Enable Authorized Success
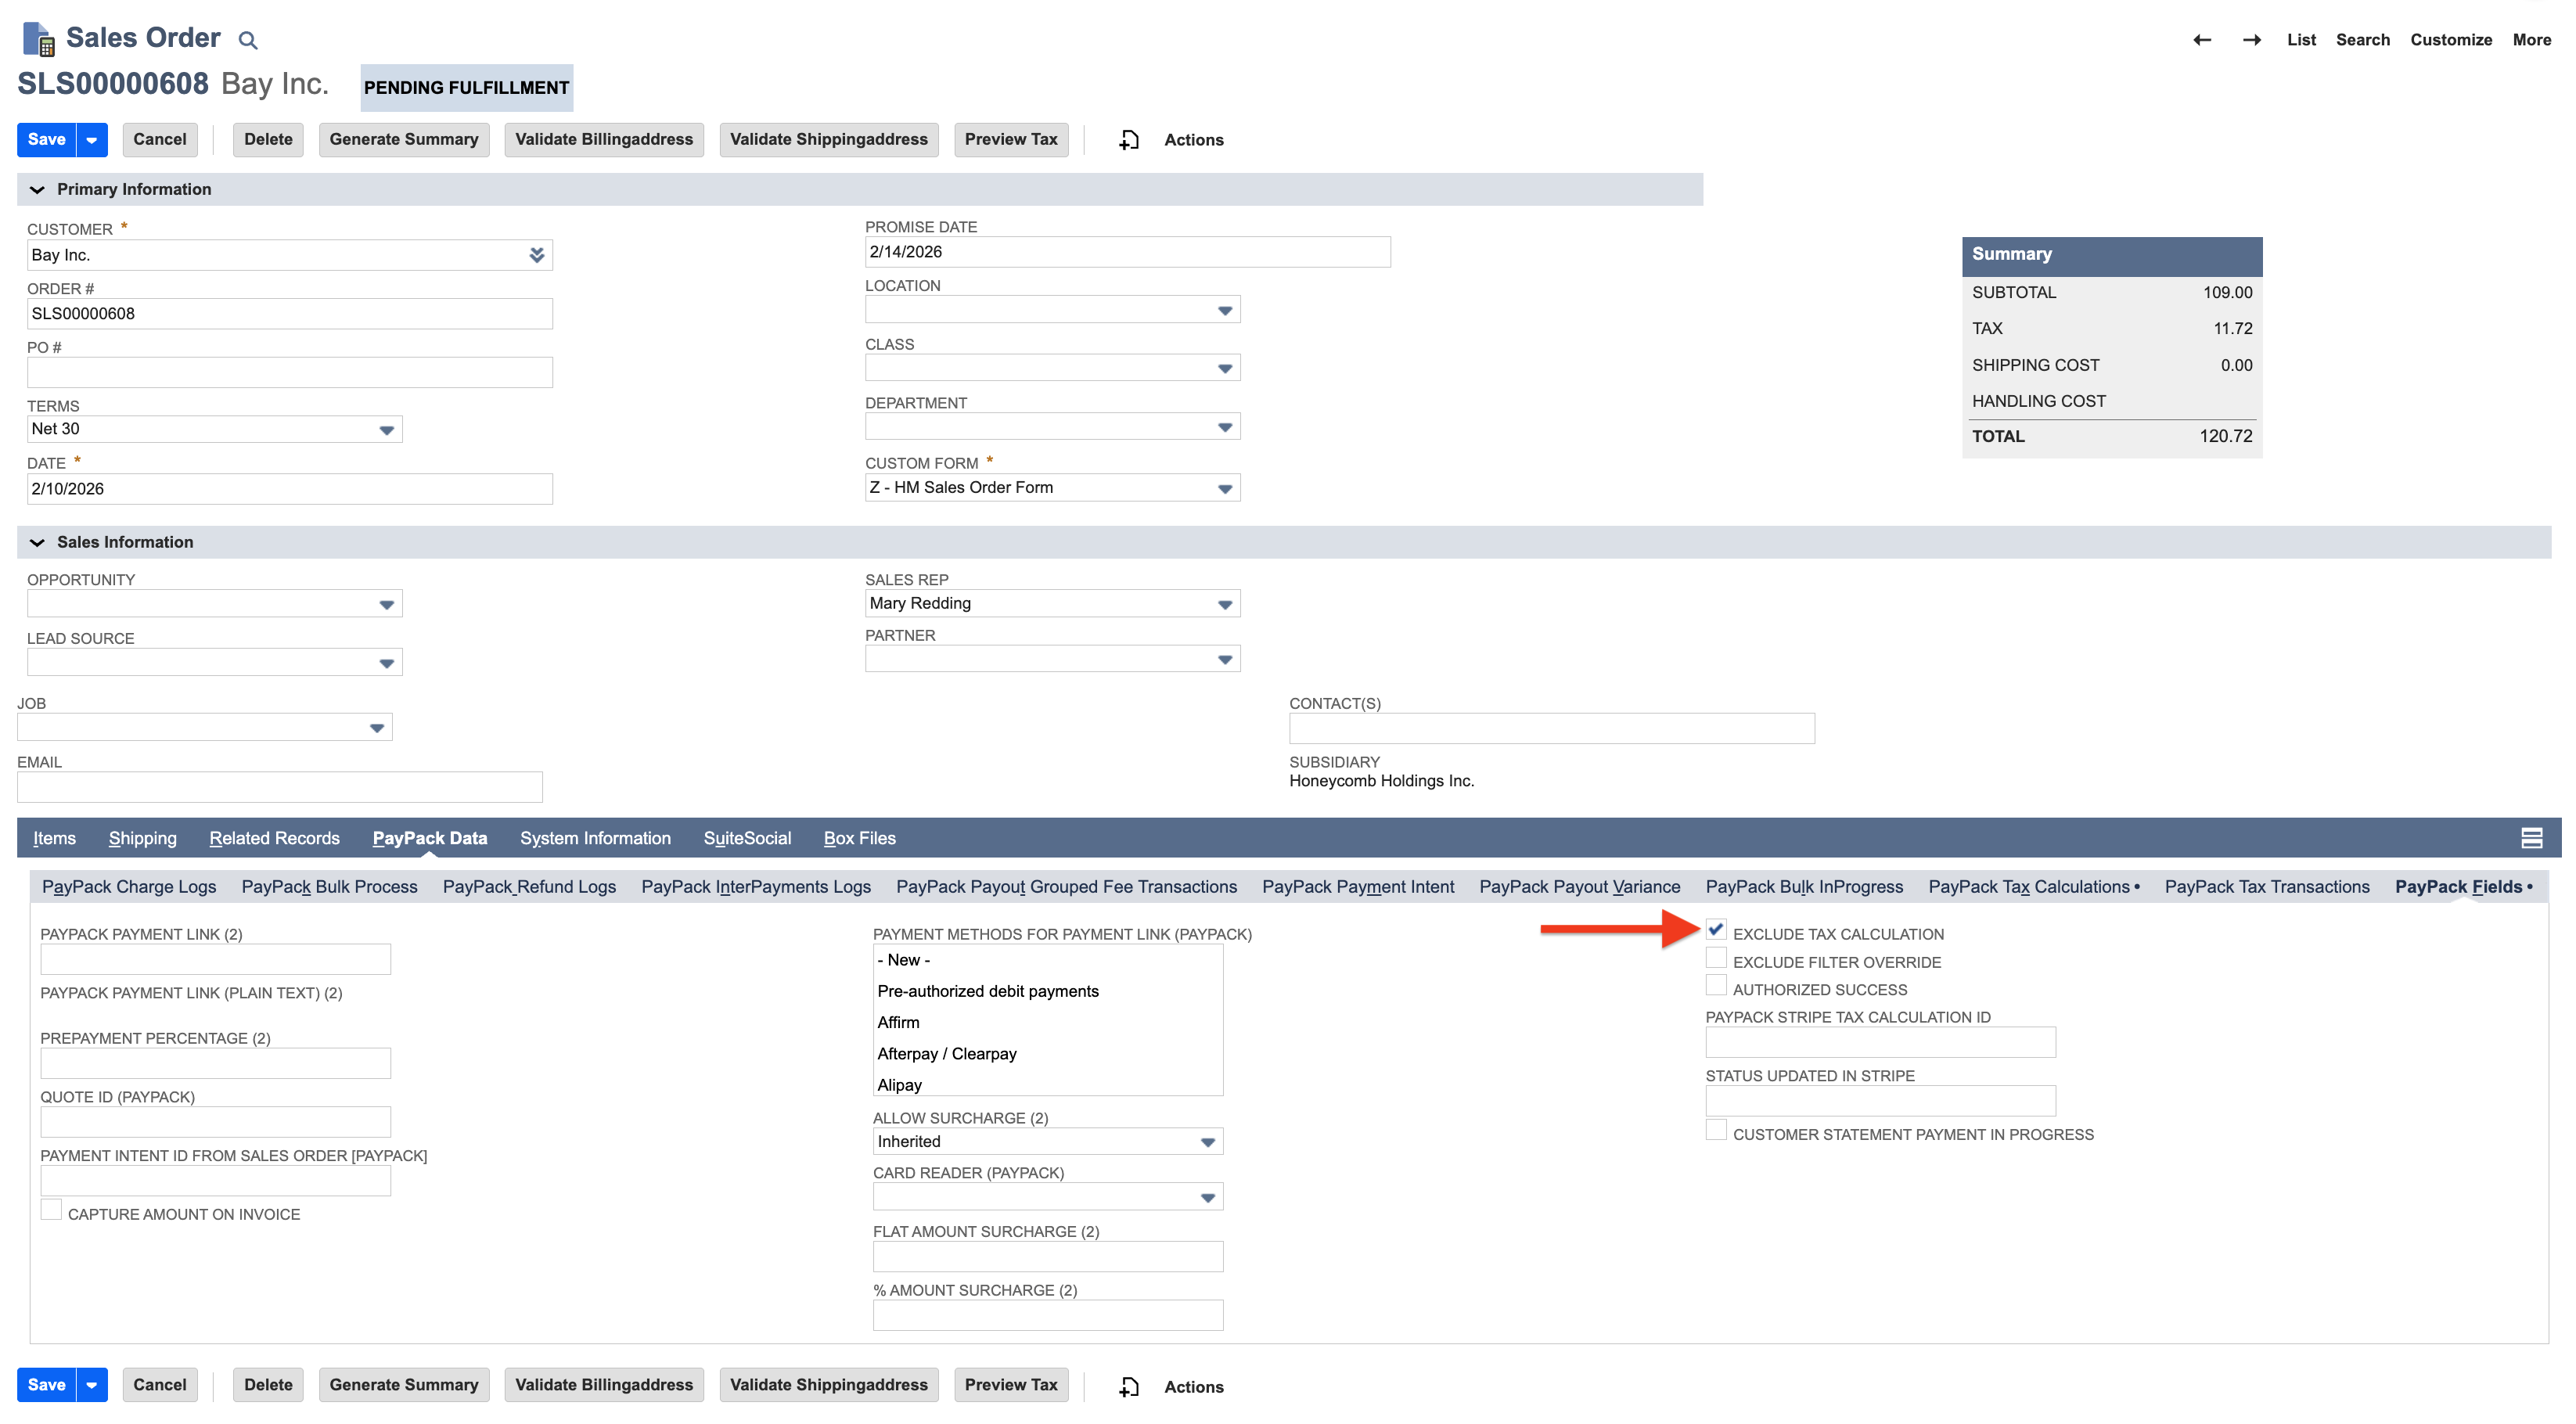The height and width of the screenshot is (1424, 2576). (1717, 986)
